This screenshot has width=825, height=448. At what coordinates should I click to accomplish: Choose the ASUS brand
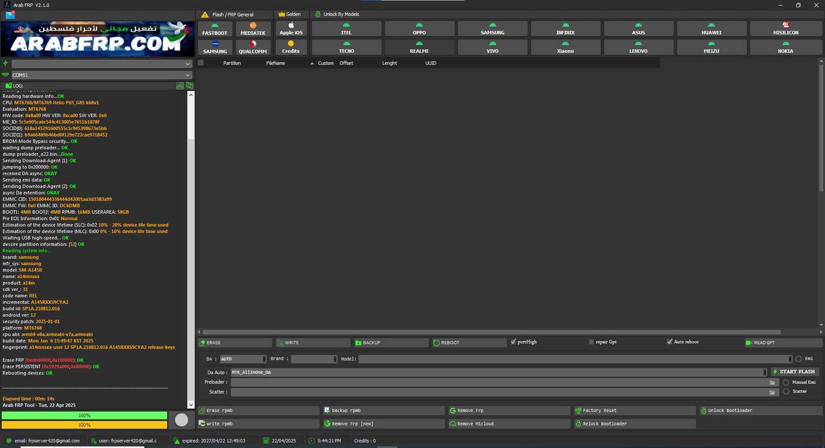click(x=639, y=29)
